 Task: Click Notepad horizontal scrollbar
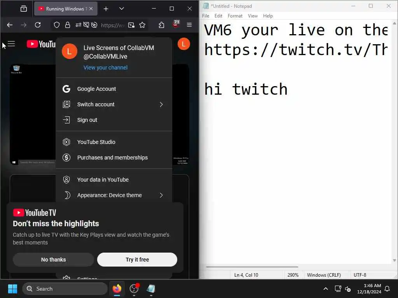pos(252,267)
